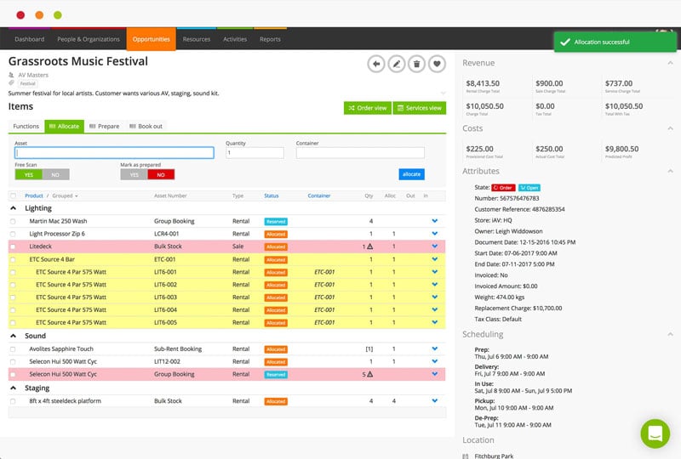Open the Resources menu
Viewport: 681px width, 459px height.
point(197,39)
